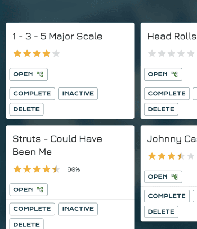Delete the Johnny Cash card
The image size is (197, 229).
tap(161, 212)
